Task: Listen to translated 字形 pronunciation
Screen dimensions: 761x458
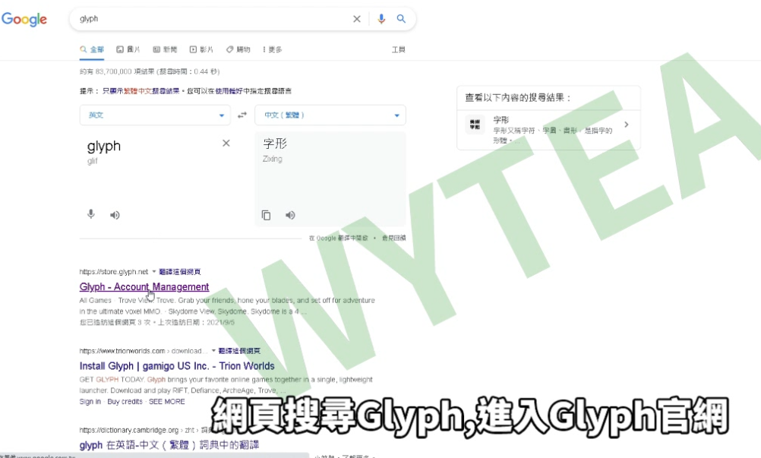Action: pyautogui.click(x=290, y=215)
